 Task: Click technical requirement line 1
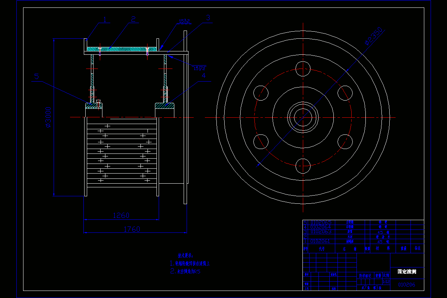(x=190, y=263)
